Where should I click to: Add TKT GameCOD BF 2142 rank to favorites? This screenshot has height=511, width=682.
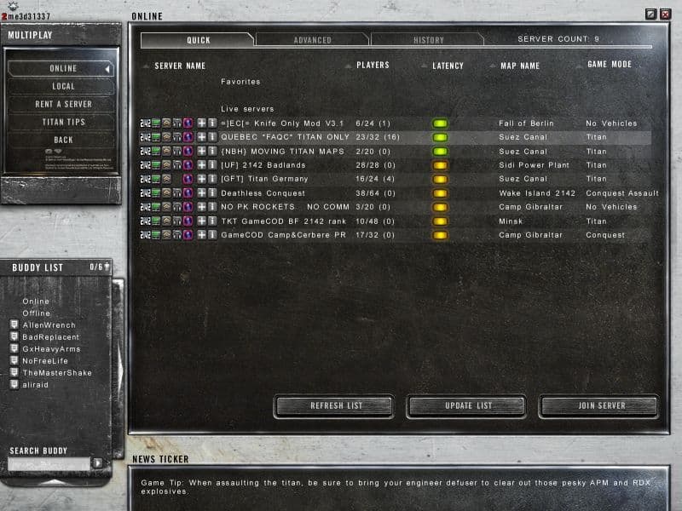pyautogui.click(x=201, y=221)
